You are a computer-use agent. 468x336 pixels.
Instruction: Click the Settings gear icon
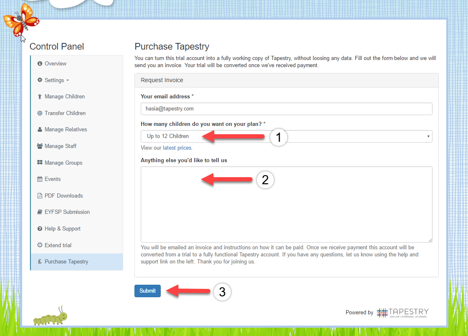(40, 80)
